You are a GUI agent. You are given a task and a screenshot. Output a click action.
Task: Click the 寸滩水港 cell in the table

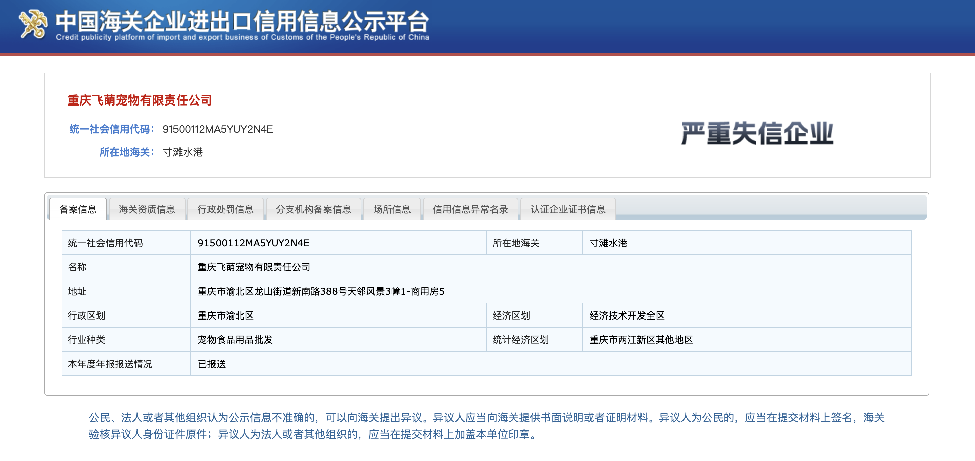[747, 243]
